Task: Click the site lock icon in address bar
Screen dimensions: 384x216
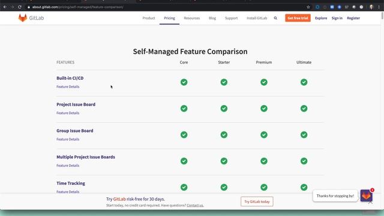Action: (x=29, y=7)
